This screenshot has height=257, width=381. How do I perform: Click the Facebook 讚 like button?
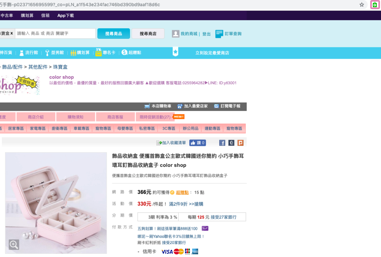click(x=198, y=143)
